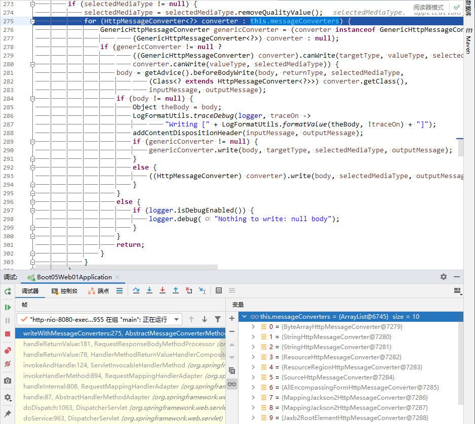Open Evaluate Expression calculator
Image resolution: width=475 pixels, height=424 pixels.
click(x=219, y=290)
